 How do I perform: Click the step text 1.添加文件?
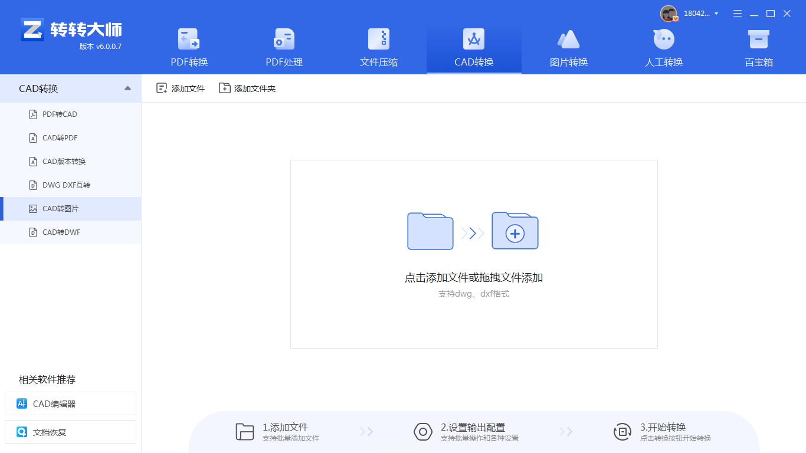click(x=286, y=427)
